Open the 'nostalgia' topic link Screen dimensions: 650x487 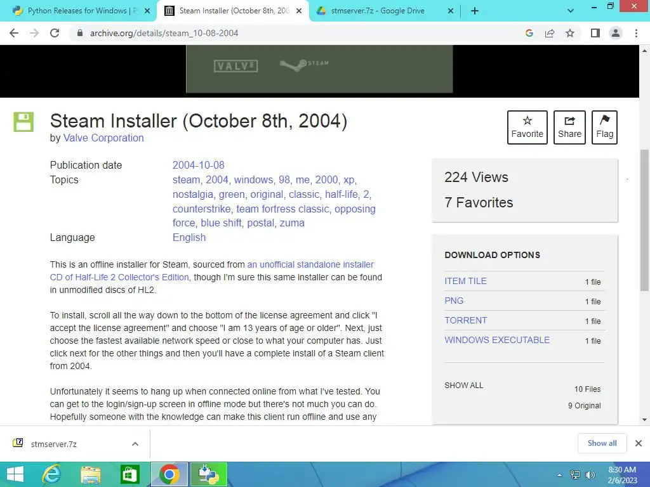tap(193, 194)
